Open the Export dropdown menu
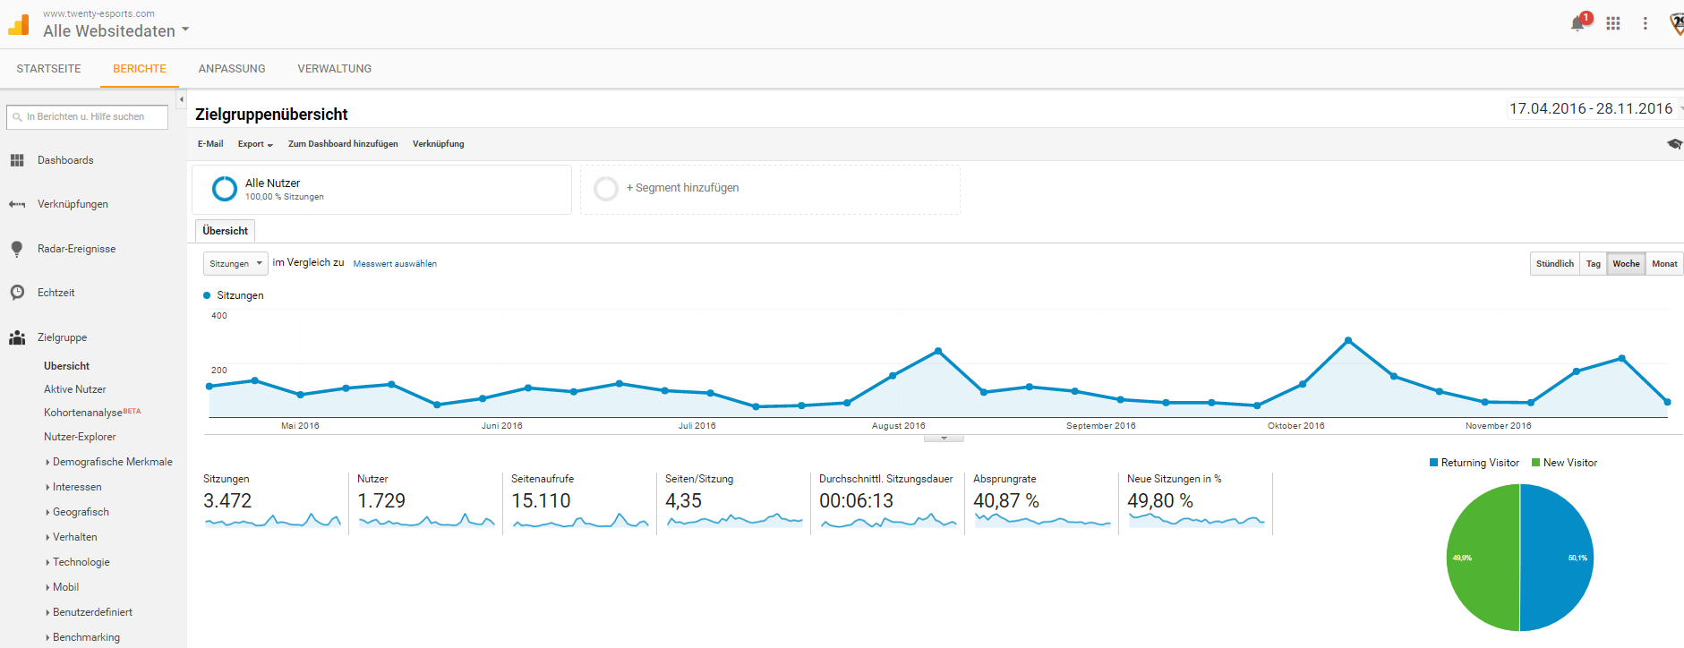This screenshot has width=1684, height=648. pos(255,144)
